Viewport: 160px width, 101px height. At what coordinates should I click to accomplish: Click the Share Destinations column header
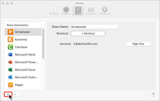tap(23, 25)
